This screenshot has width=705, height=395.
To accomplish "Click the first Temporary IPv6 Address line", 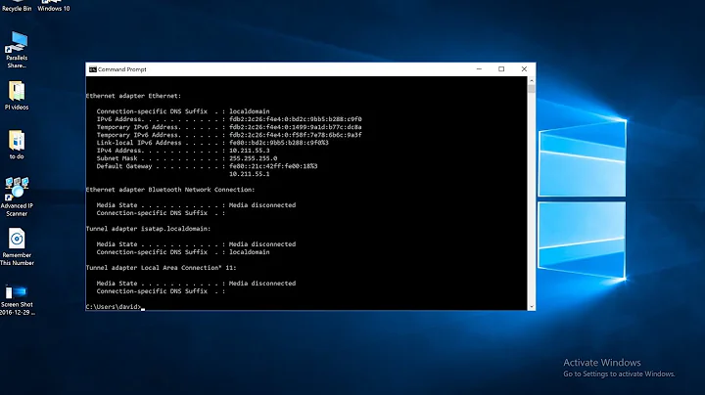I will (x=229, y=127).
